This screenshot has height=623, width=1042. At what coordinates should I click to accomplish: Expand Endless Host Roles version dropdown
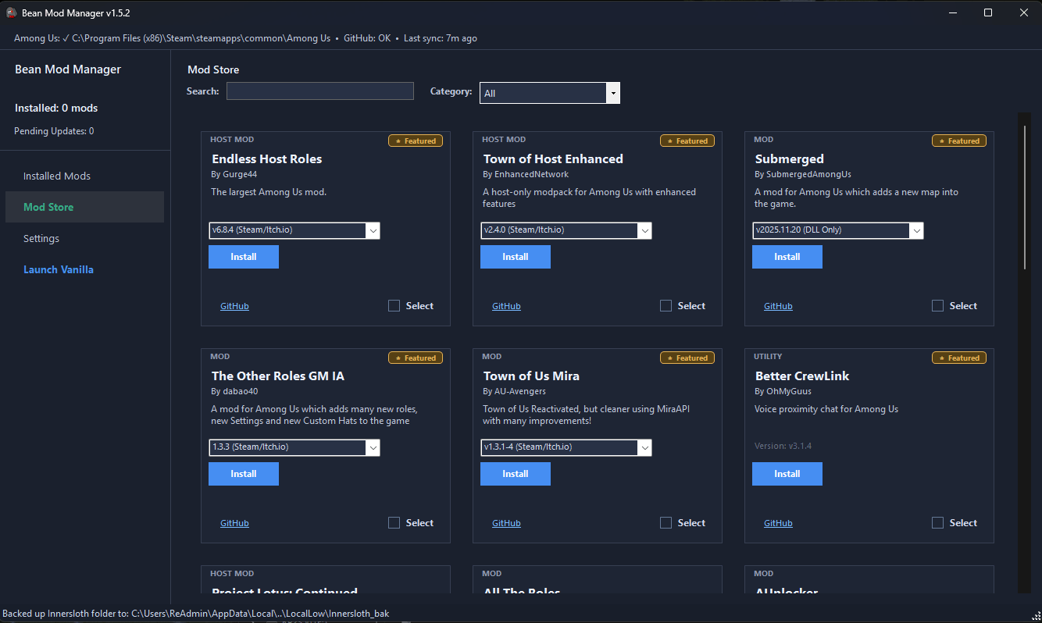pos(373,230)
